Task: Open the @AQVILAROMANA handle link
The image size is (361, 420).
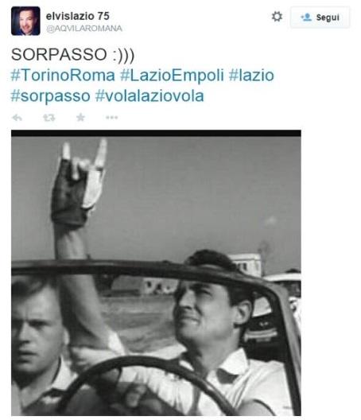Action: click(x=84, y=29)
